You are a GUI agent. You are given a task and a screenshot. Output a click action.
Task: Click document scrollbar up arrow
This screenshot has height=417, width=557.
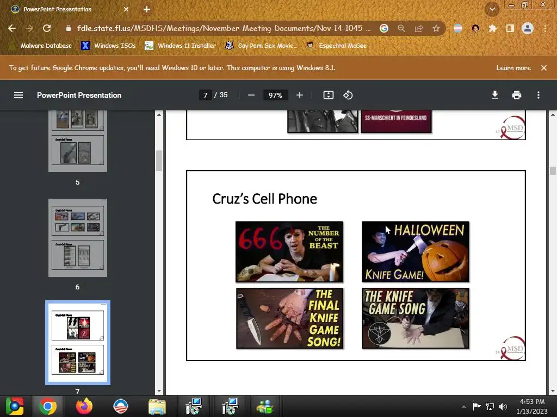click(x=553, y=115)
